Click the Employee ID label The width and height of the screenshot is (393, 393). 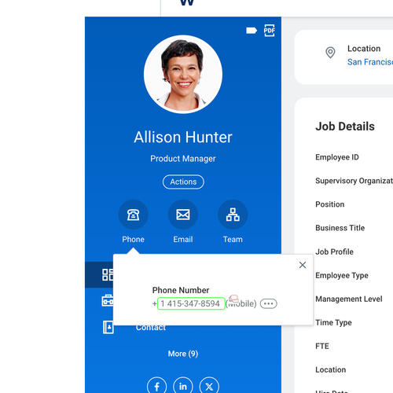coord(337,157)
